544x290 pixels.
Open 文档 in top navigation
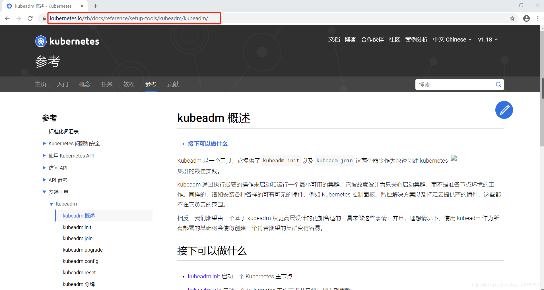click(334, 40)
